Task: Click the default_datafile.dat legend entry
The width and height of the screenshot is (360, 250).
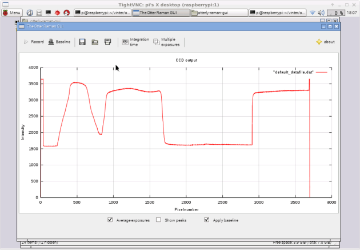Action: (300, 72)
